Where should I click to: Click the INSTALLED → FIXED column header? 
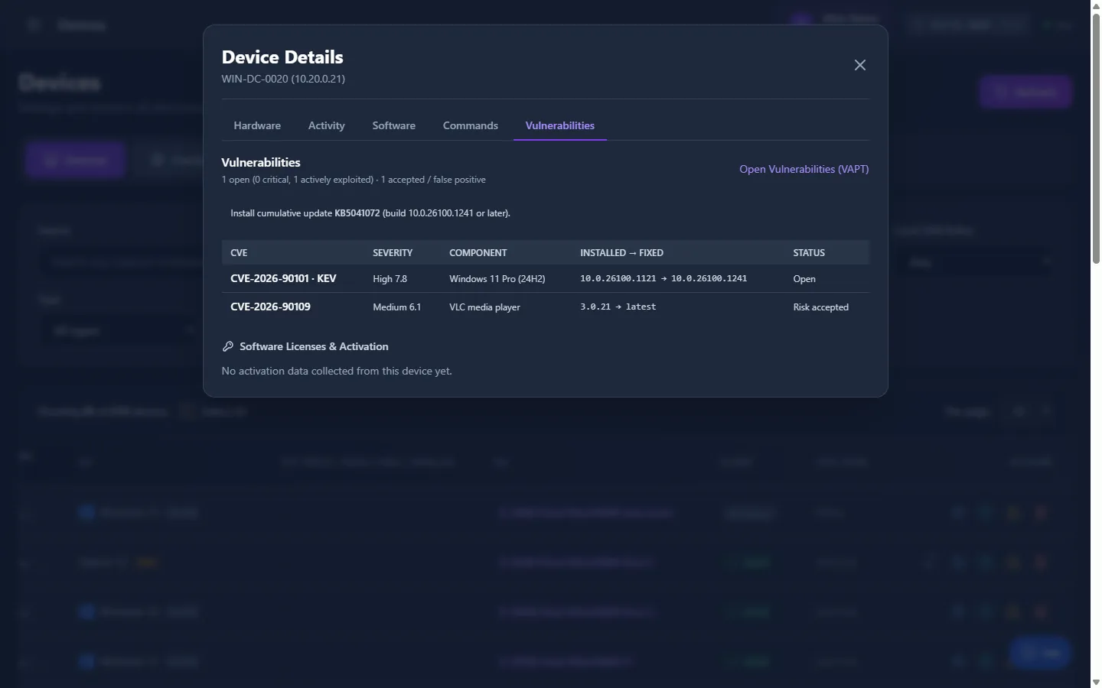point(621,253)
